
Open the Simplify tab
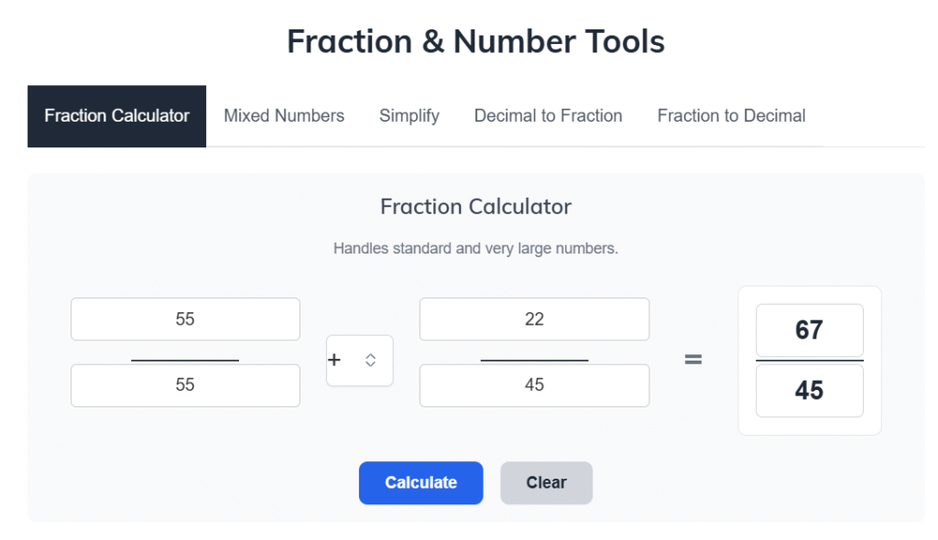[409, 116]
